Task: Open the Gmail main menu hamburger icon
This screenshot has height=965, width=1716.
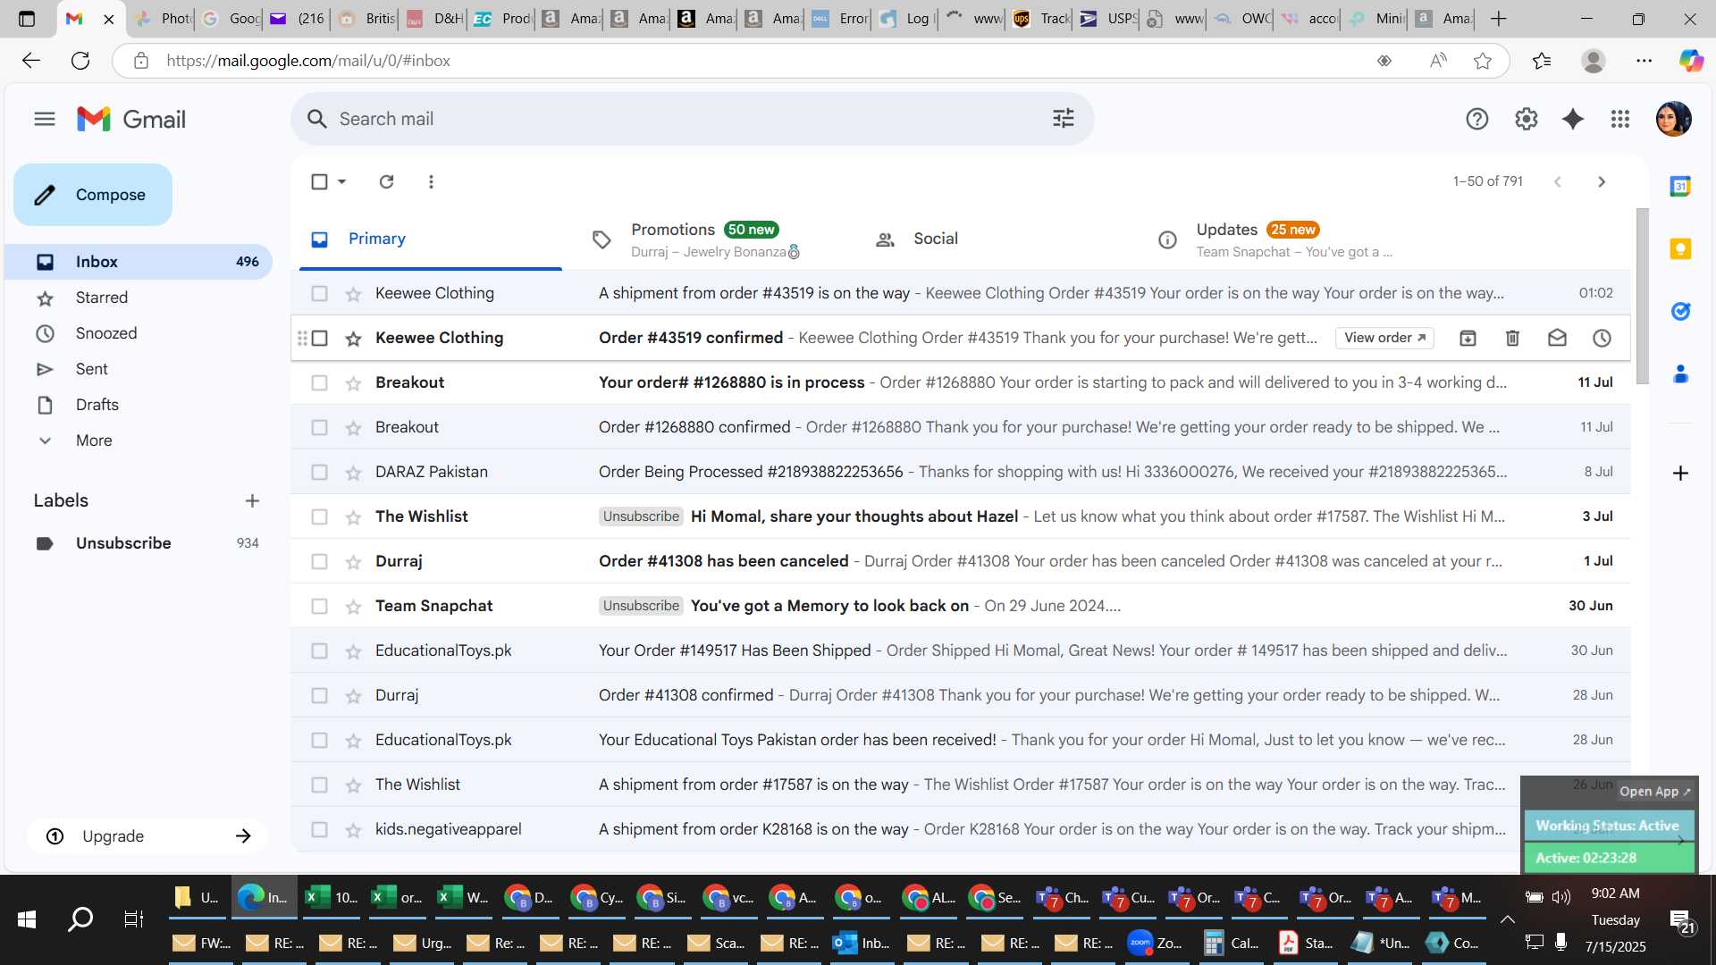Action: tap(45, 119)
